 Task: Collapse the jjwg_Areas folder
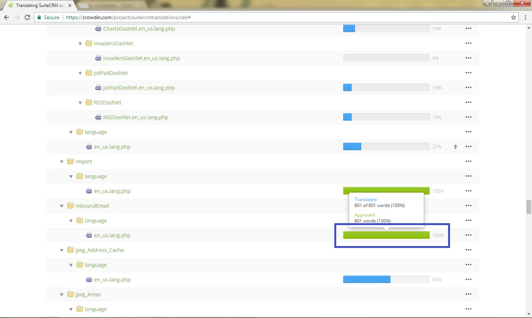[62, 295]
